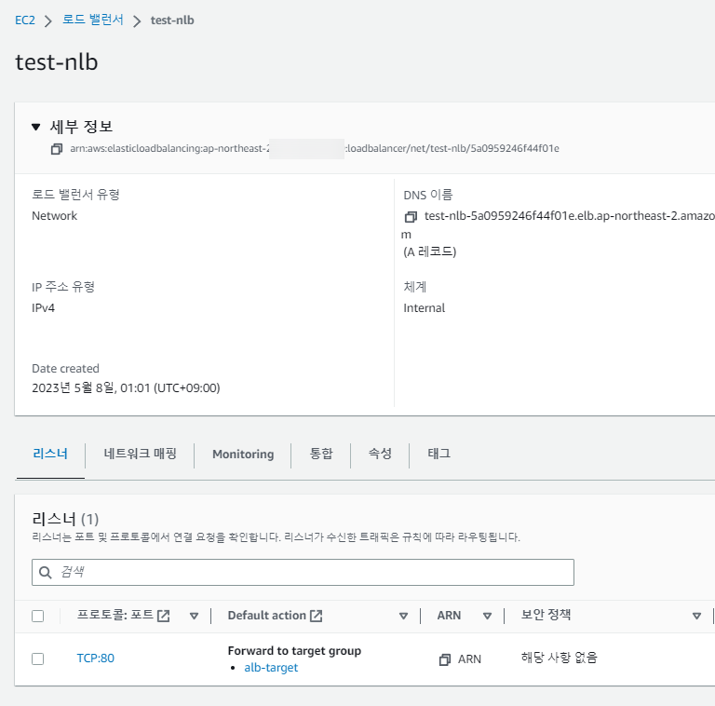Switch to the 네트워크 매핑 tab
Image resolution: width=715 pixels, height=706 pixels.
click(x=140, y=454)
